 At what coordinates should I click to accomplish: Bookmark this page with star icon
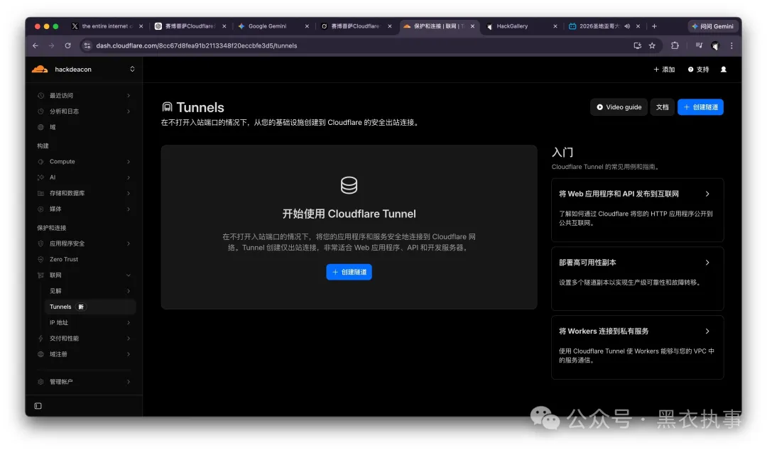click(x=652, y=45)
